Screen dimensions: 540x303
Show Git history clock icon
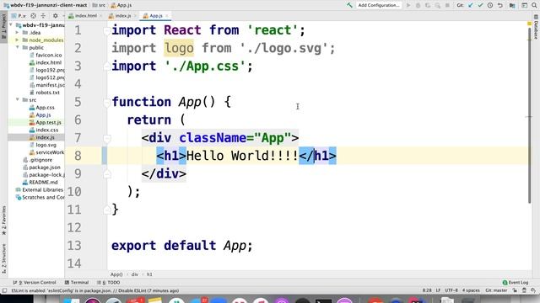tap(490, 5)
